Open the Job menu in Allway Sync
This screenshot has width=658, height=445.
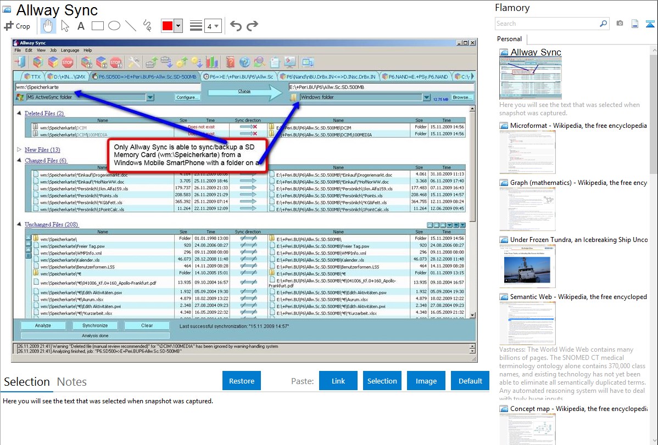pyautogui.click(x=53, y=50)
